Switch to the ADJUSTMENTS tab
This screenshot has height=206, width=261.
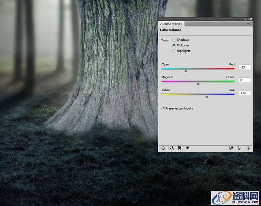(171, 24)
